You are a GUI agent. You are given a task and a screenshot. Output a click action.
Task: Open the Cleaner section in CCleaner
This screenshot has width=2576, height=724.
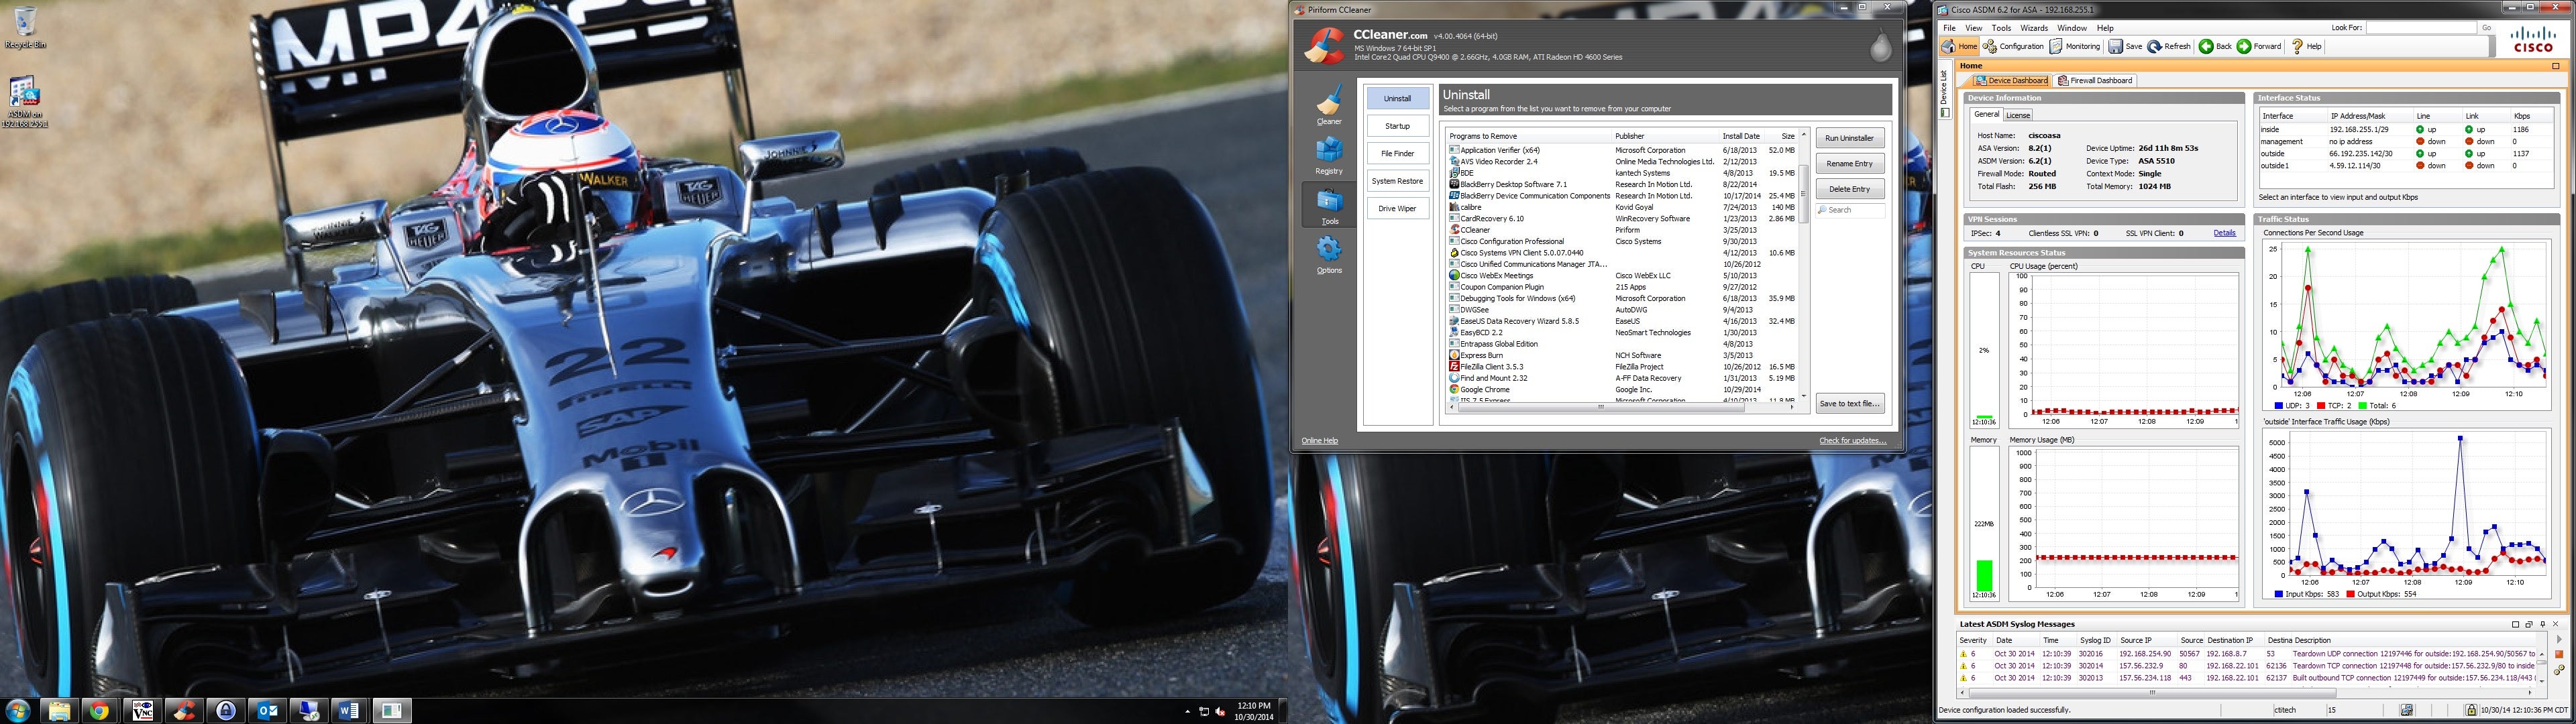pyautogui.click(x=1329, y=106)
